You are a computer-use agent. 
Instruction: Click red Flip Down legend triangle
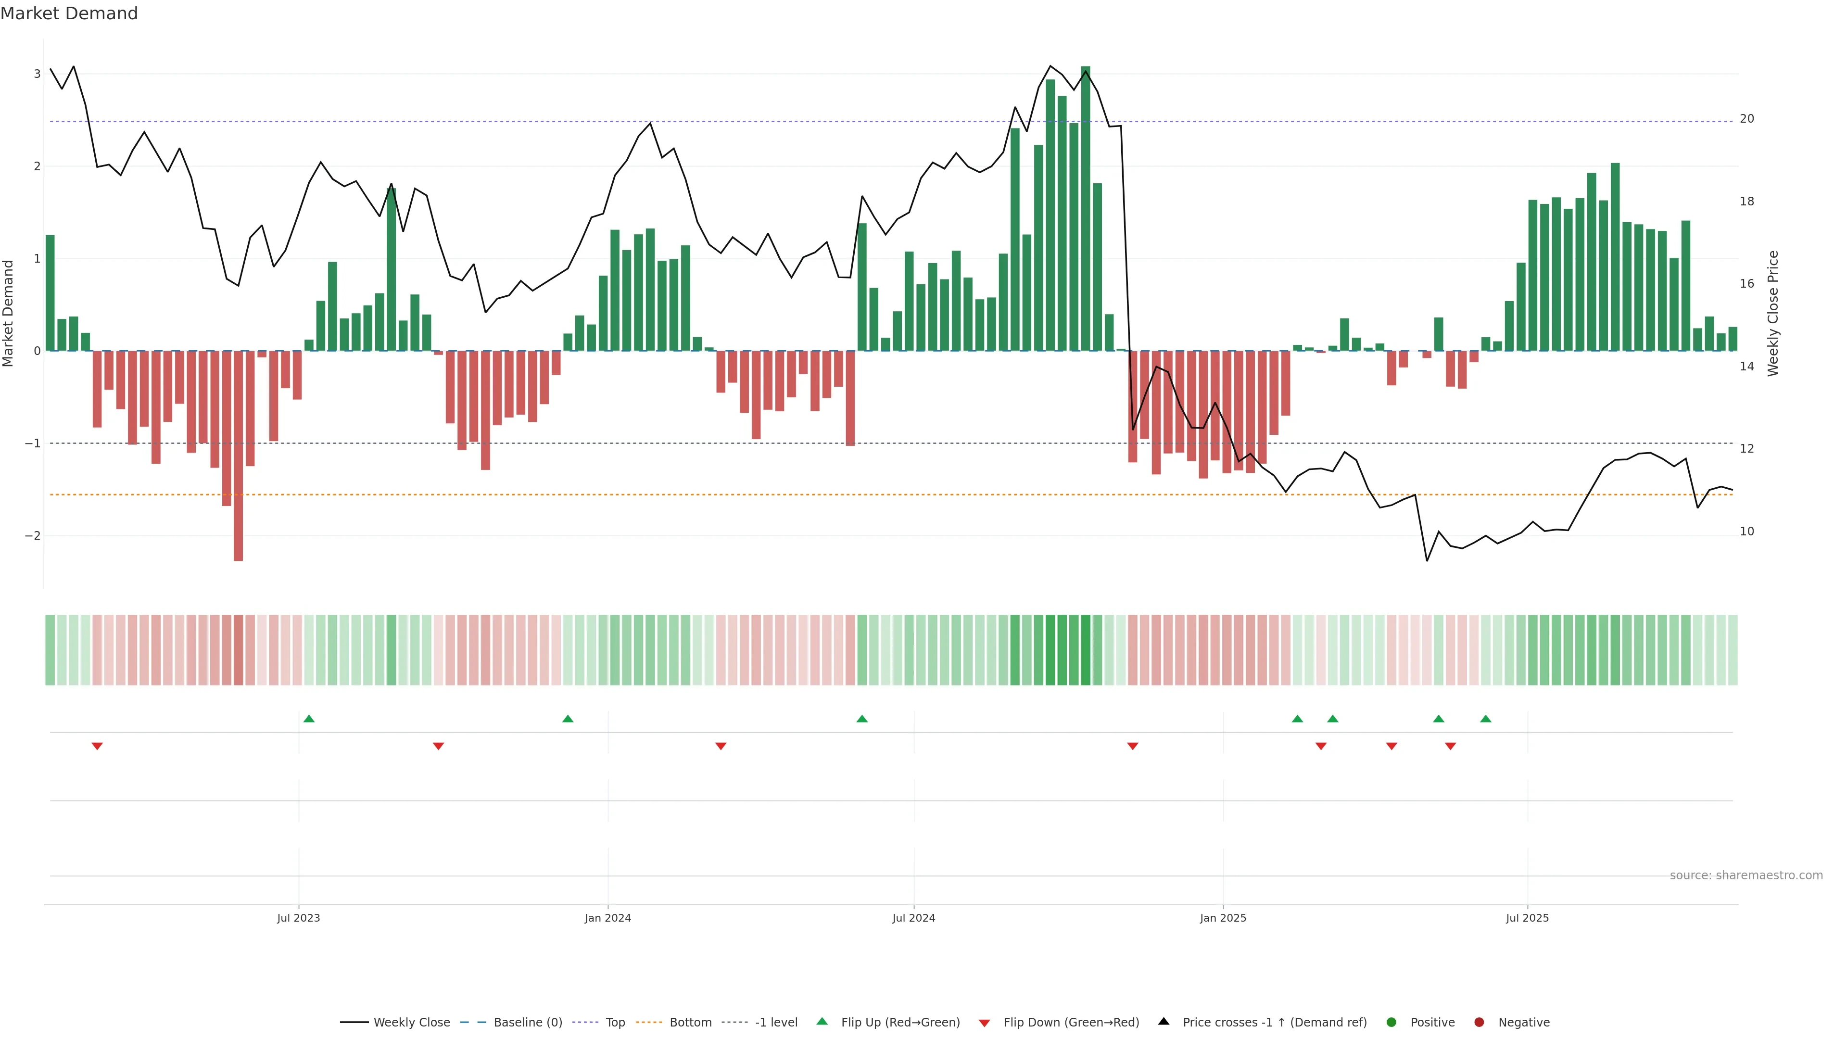click(985, 1023)
